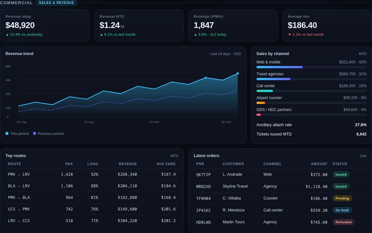Sort Latest orders by PNR header
Screen dimensions: 372x233
point(200,164)
